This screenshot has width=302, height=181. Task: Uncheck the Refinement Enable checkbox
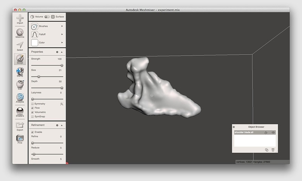click(32, 132)
